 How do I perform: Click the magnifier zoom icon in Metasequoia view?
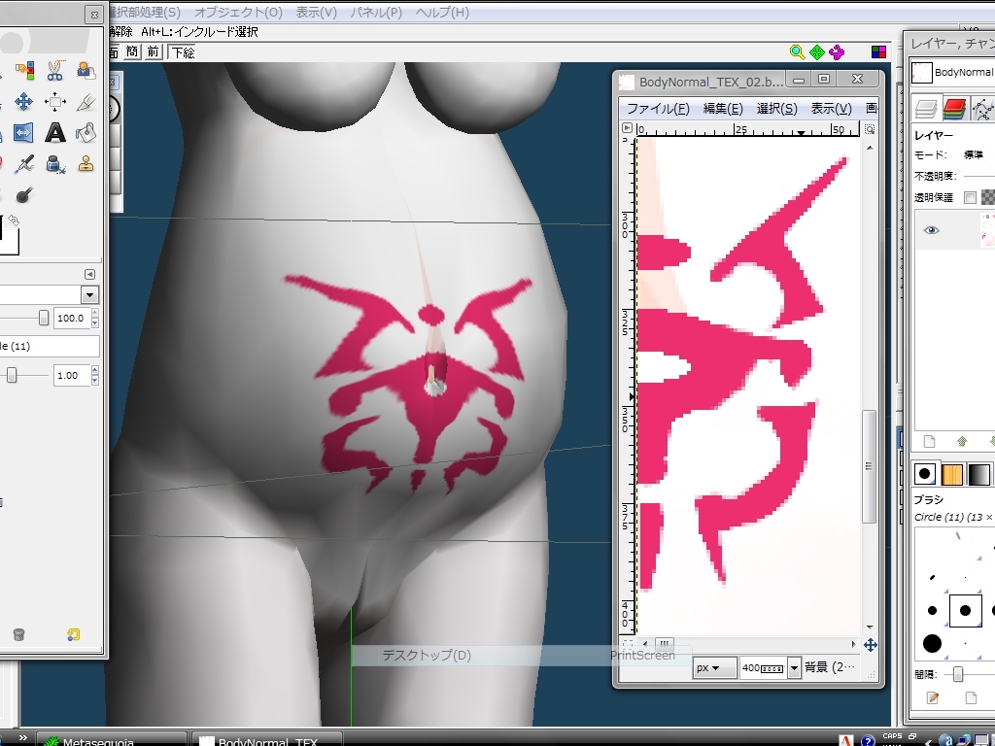tap(797, 52)
